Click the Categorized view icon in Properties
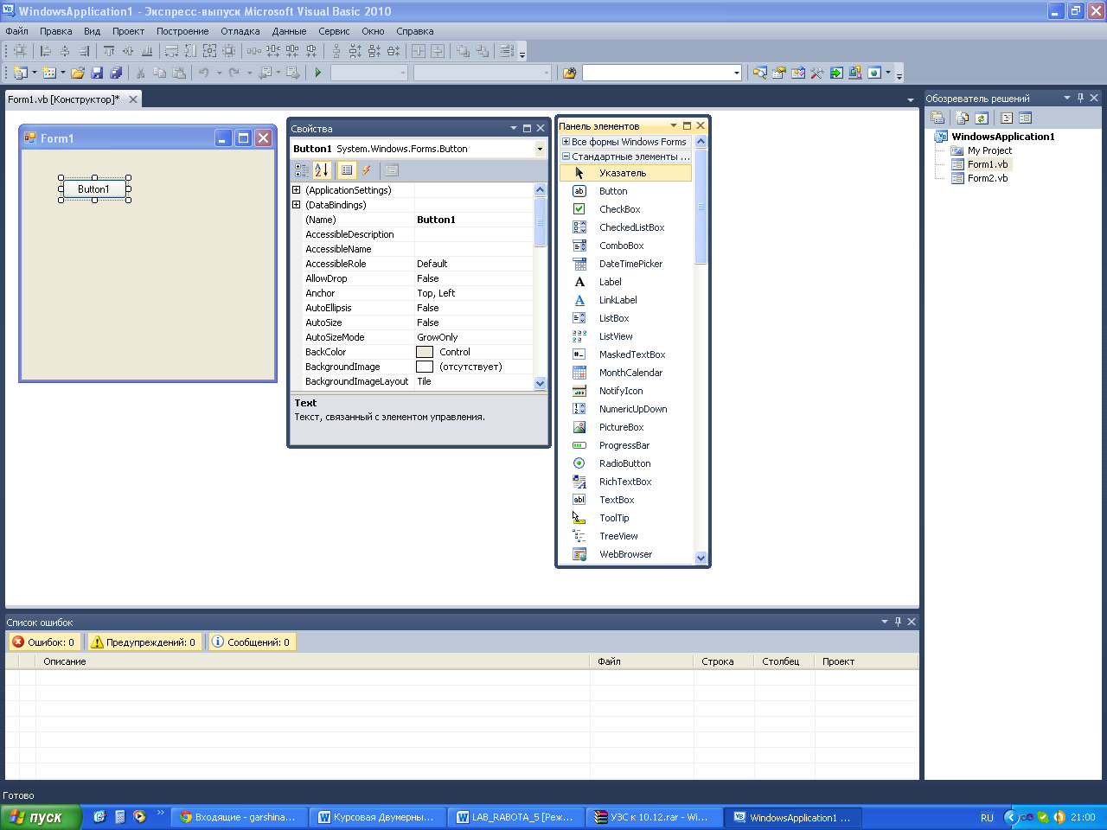This screenshot has width=1107, height=830. click(302, 170)
